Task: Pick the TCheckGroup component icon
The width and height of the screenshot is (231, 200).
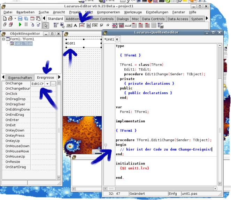Action: [x=147, y=25]
